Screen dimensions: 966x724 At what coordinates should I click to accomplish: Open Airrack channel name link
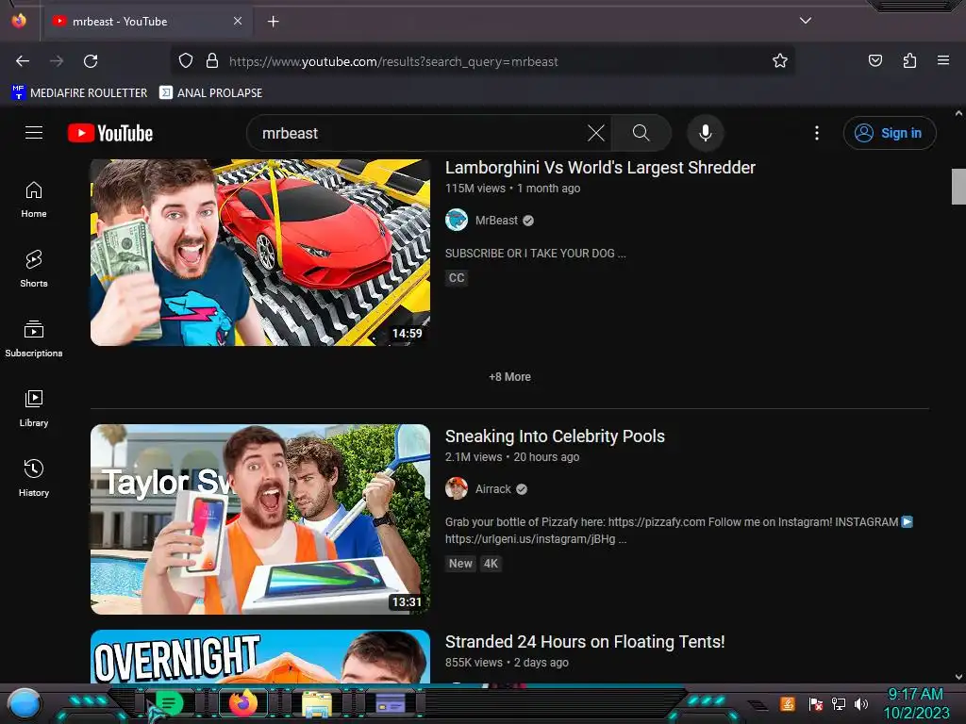pos(492,489)
